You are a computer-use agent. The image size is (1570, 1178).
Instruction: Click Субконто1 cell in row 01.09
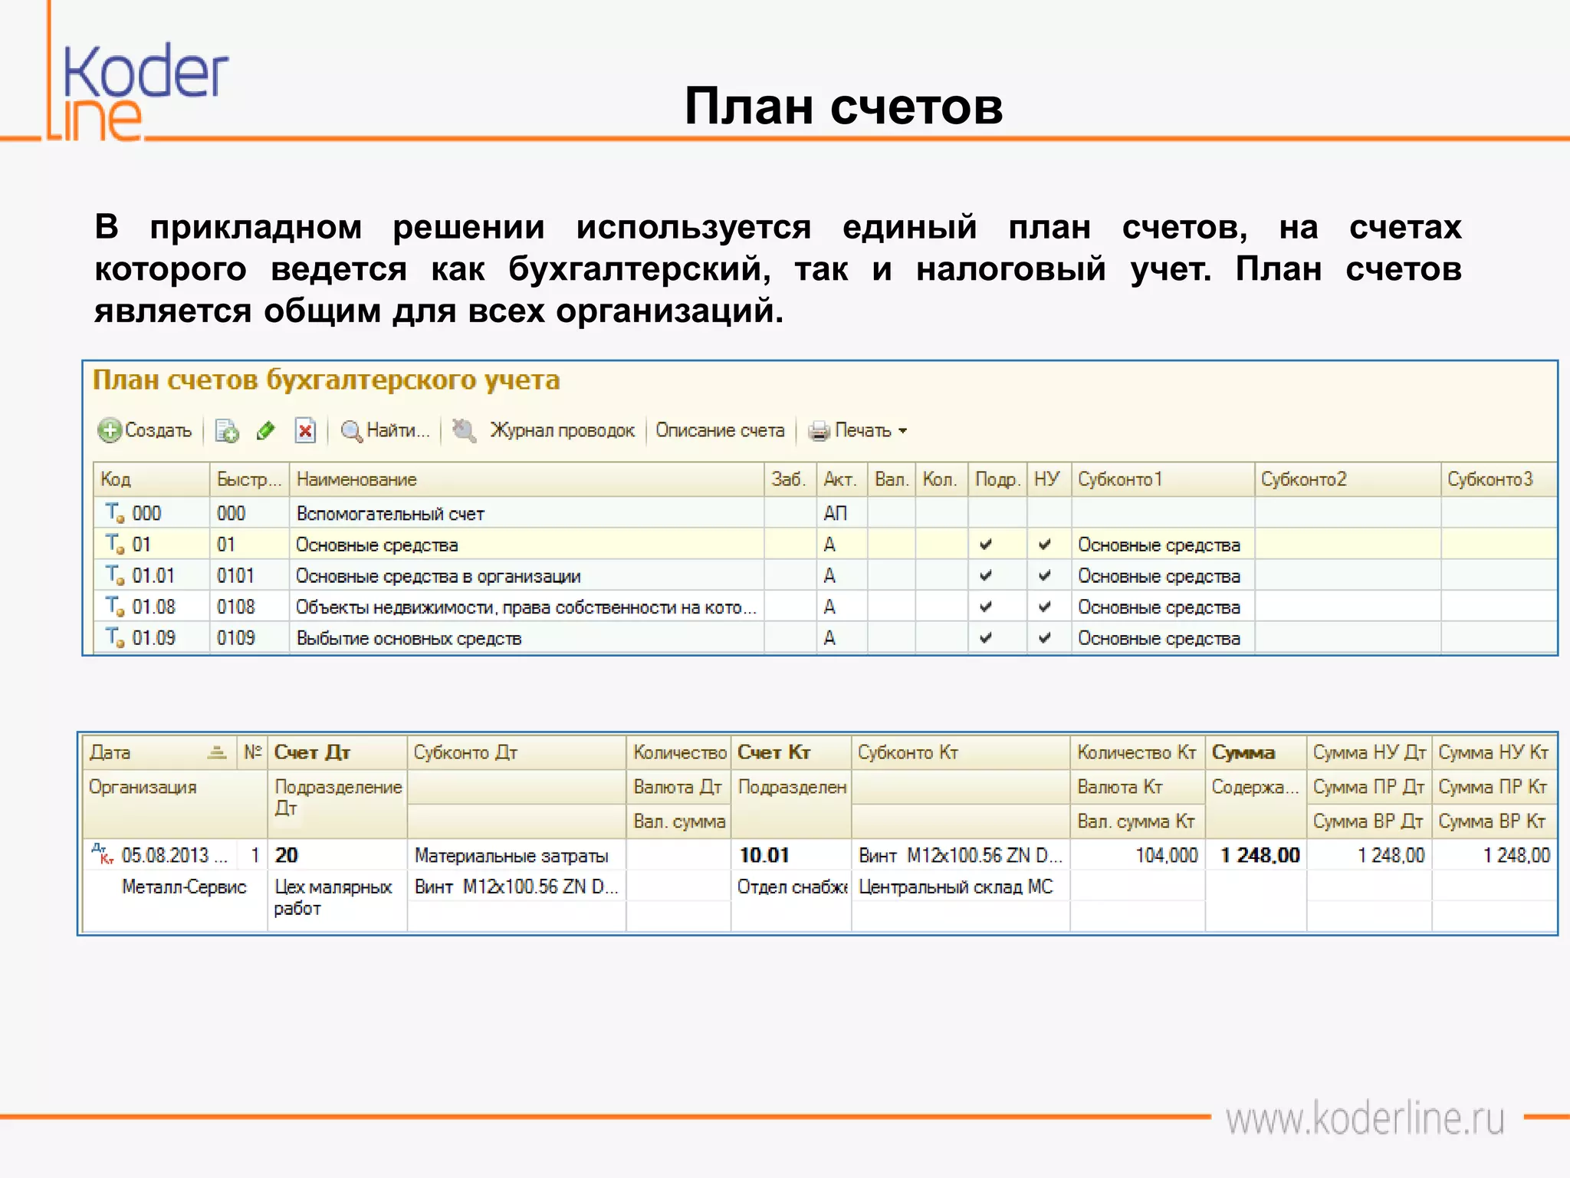click(1163, 638)
